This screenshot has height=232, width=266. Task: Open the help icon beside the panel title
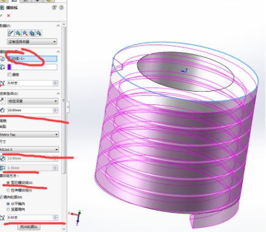[61, 7]
